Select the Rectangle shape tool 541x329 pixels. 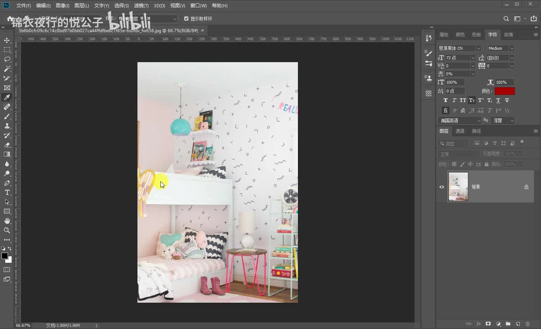[7, 211]
